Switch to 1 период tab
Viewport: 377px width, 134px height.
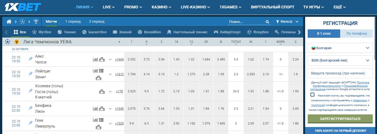pos(73,22)
